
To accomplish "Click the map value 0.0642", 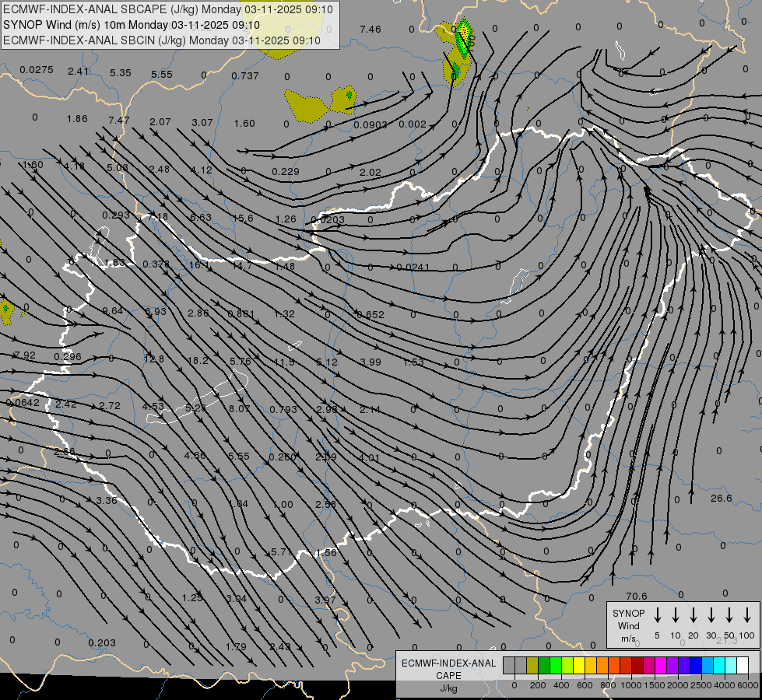I will 23,403.
